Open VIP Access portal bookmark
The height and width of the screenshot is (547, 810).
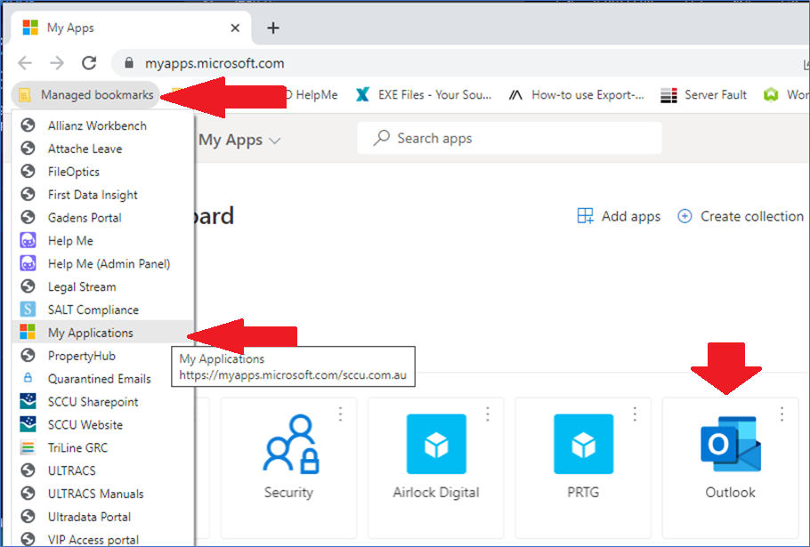[102, 539]
